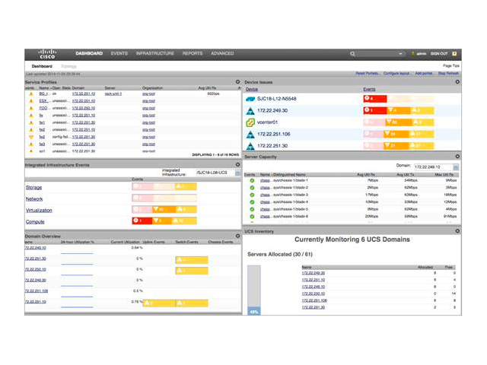
Task: Sort Device Issues by Events column
Action: 369,89
